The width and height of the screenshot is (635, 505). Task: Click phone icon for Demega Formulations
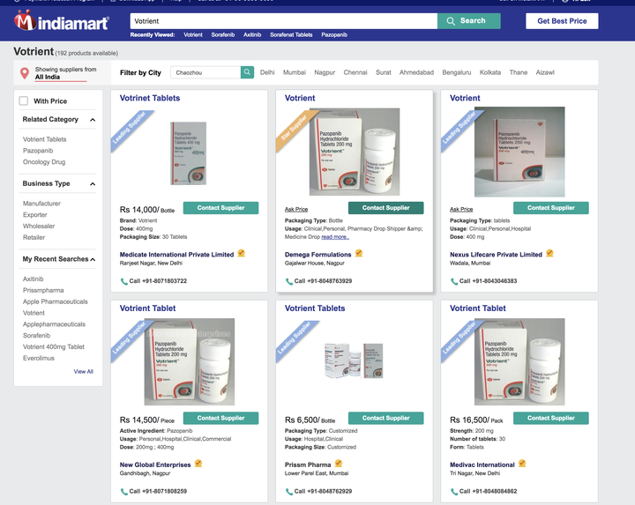(x=289, y=281)
